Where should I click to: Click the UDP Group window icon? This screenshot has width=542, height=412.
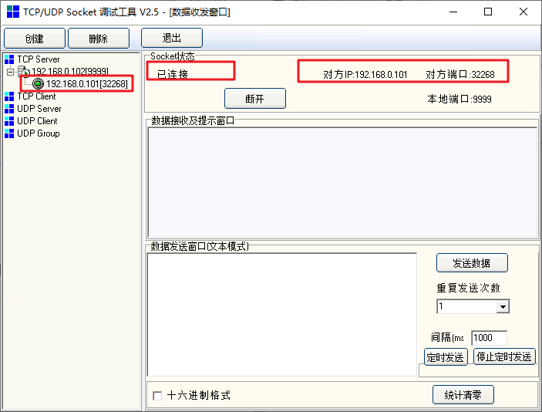pos(9,133)
